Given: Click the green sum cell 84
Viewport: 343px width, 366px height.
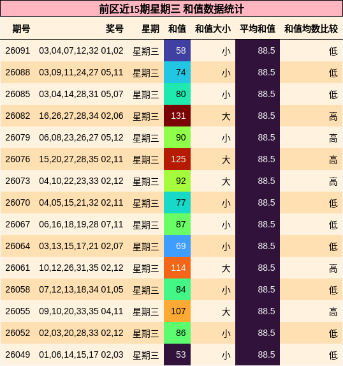Looking at the screenshot, I should [177, 289].
